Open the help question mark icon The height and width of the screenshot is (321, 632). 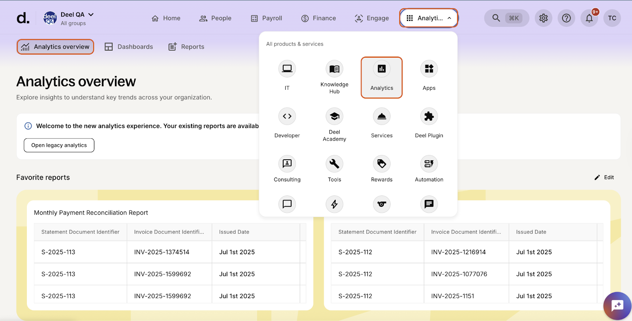coord(566,18)
